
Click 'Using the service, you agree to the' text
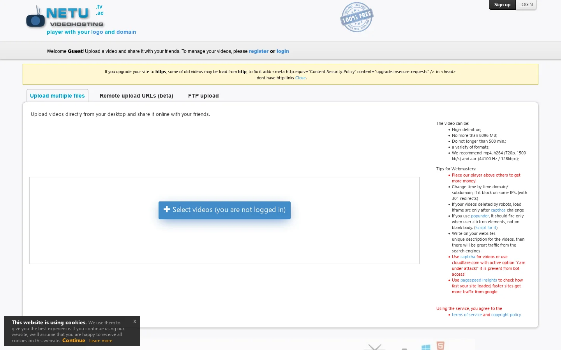[469, 308]
